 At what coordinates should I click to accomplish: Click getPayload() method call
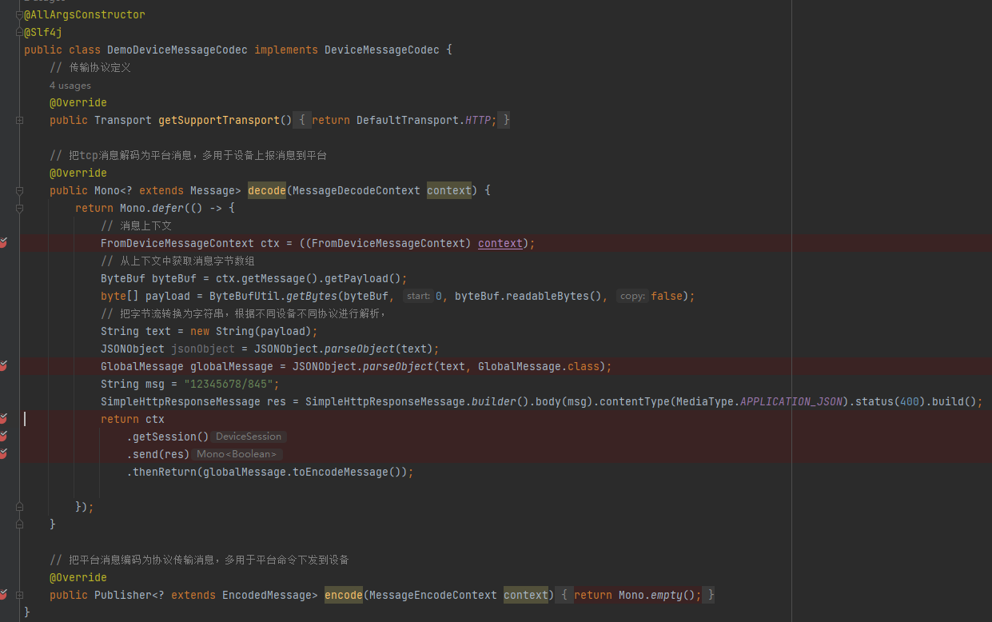coord(363,278)
